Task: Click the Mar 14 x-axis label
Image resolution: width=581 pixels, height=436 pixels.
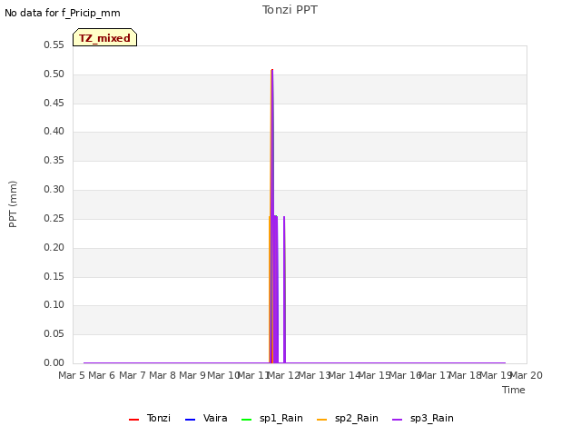Action: click(x=345, y=375)
